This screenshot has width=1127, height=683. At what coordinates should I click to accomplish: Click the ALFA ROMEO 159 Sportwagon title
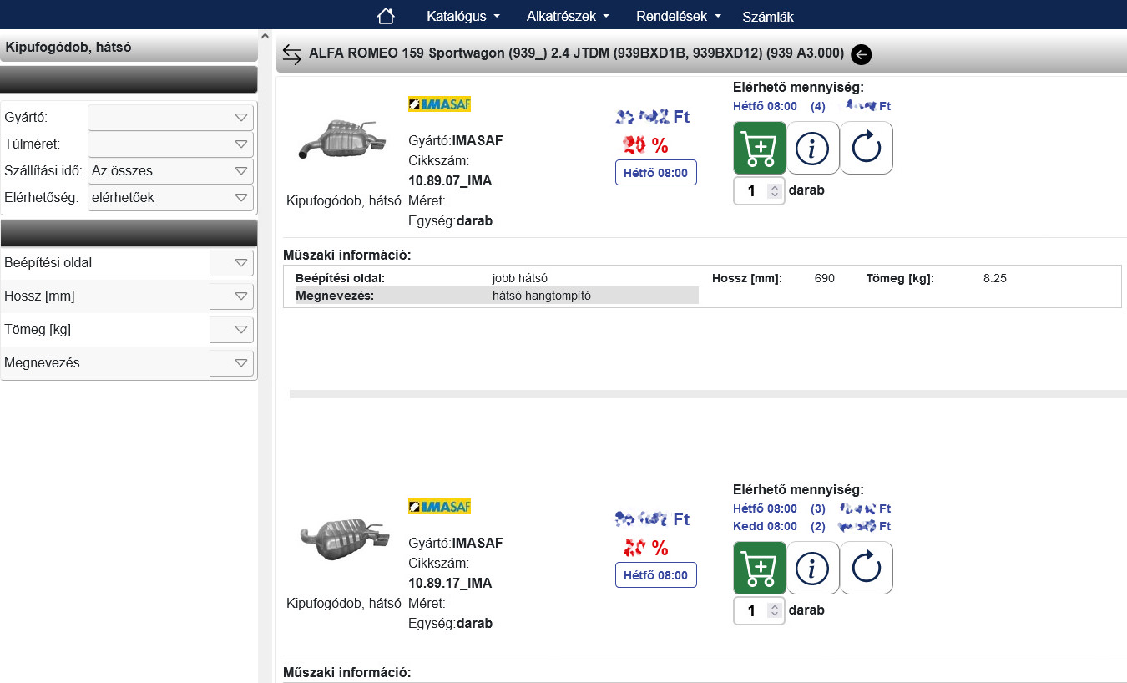click(576, 54)
